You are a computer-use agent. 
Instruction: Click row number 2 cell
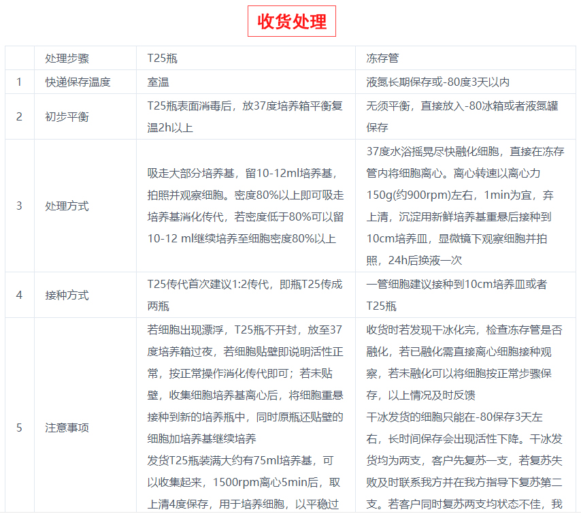coord(19,116)
